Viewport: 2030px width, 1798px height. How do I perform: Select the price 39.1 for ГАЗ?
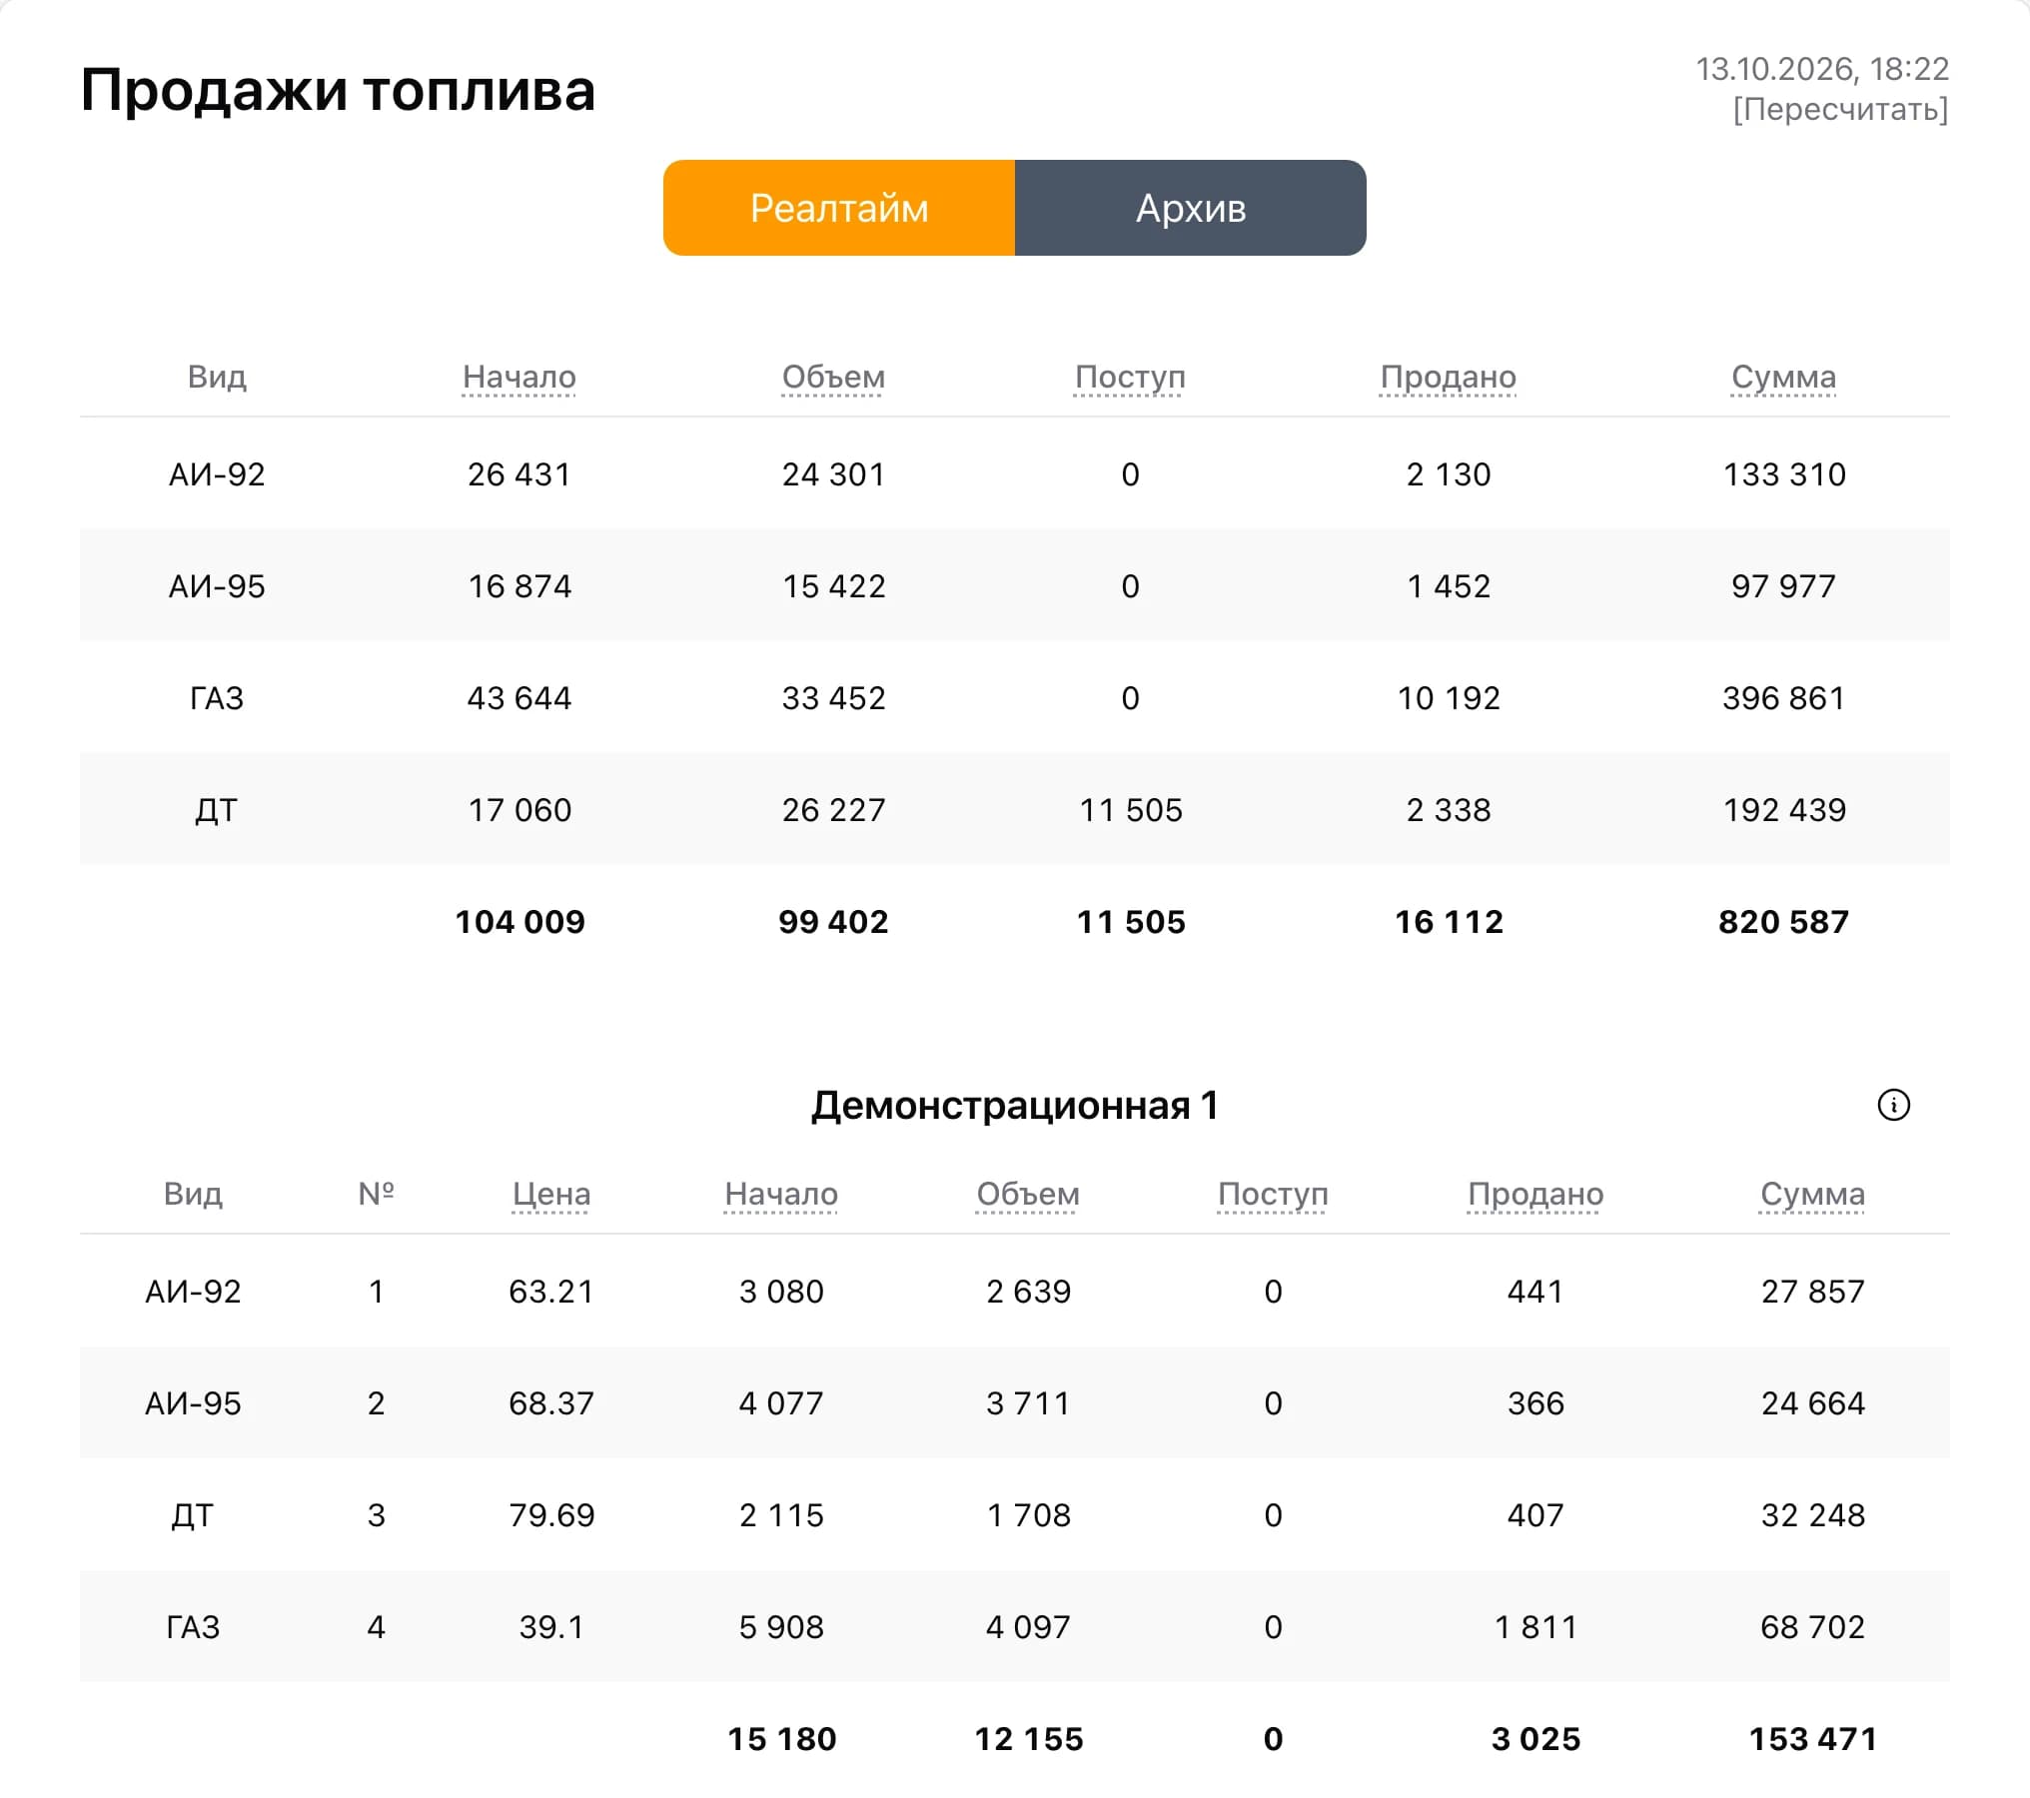[551, 1627]
